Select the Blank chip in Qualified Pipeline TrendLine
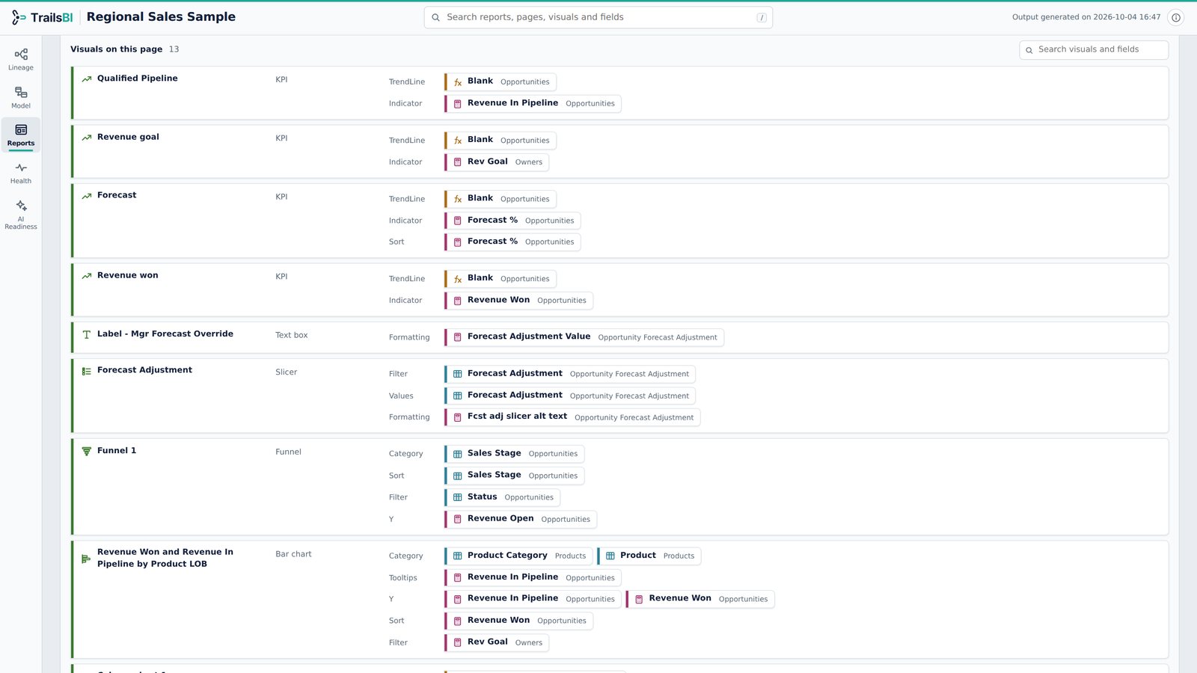1197x673 pixels. tap(501, 82)
